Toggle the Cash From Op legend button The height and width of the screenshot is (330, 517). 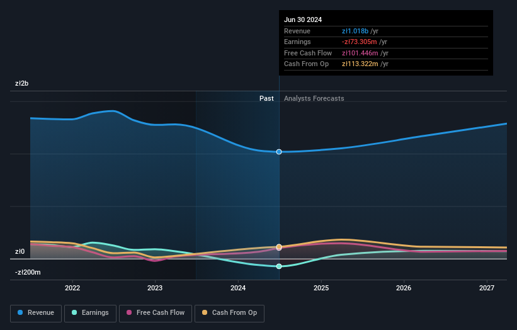click(x=229, y=313)
